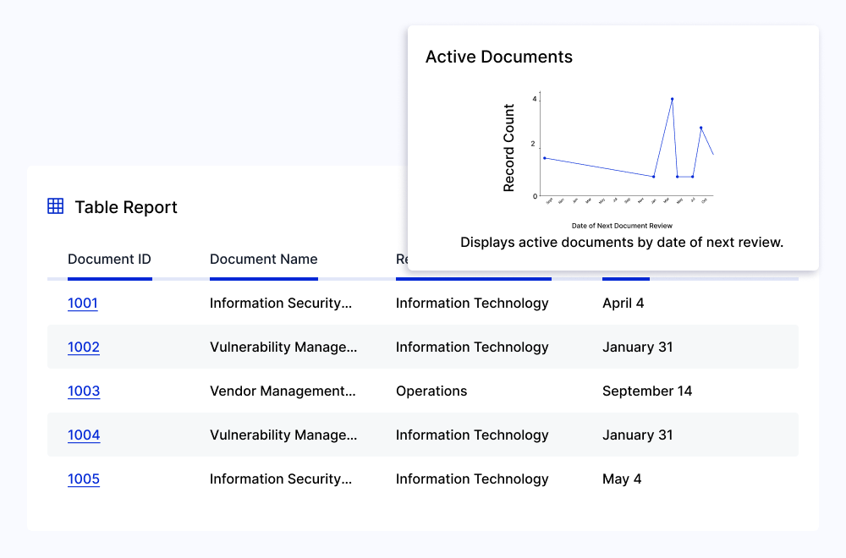This screenshot has width=846, height=558.
Task: Open document ID 1001 link
Action: pos(83,304)
